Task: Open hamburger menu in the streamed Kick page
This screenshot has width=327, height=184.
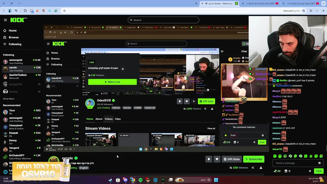Action: (48, 44)
